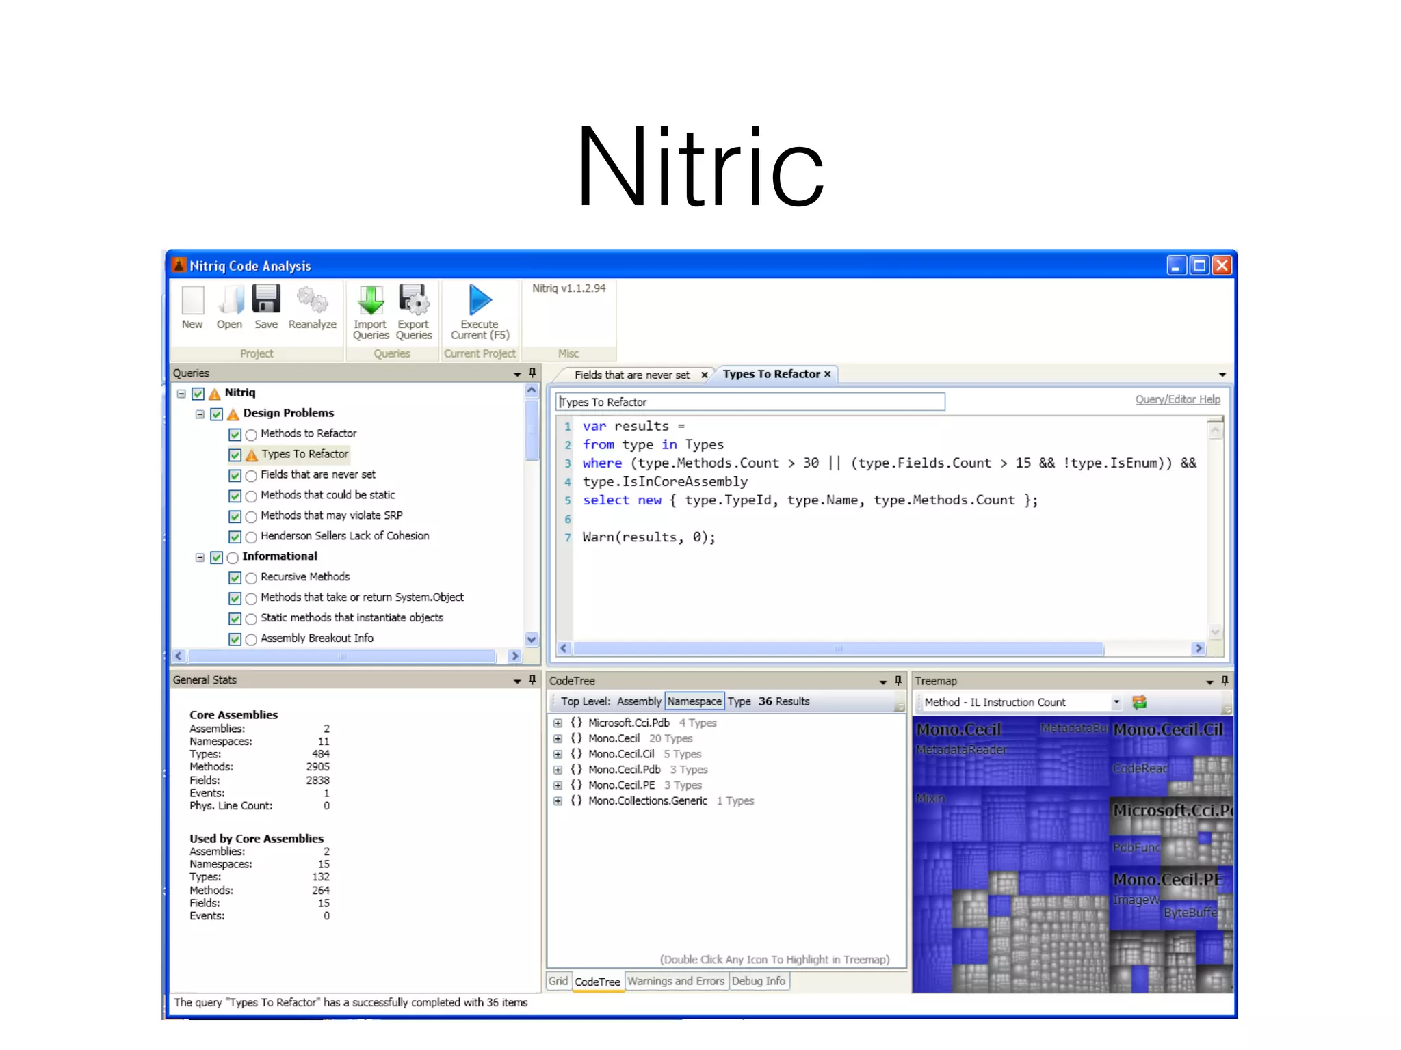Toggle the Design Problems checkbox
Image resolution: width=1401 pixels, height=1050 pixels.
pos(216,414)
